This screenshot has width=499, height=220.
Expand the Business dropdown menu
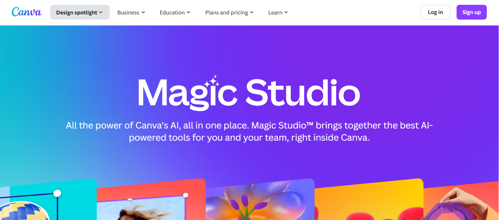[131, 12]
